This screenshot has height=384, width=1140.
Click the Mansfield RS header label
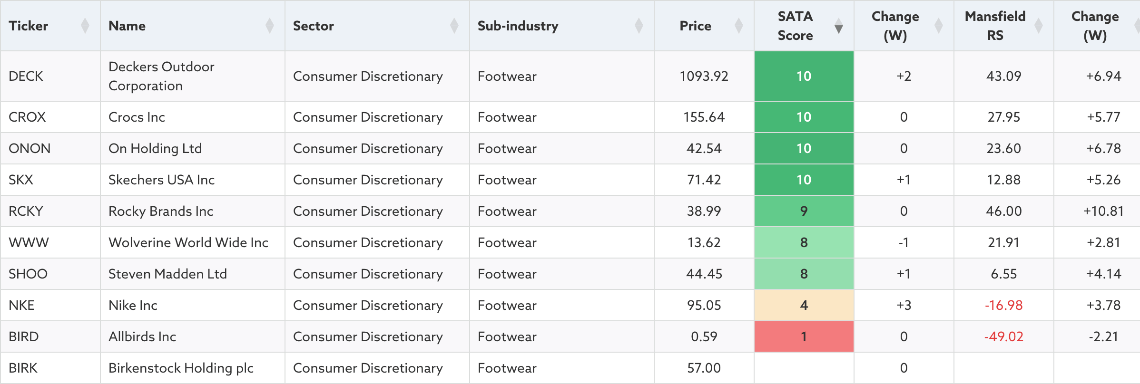click(995, 26)
